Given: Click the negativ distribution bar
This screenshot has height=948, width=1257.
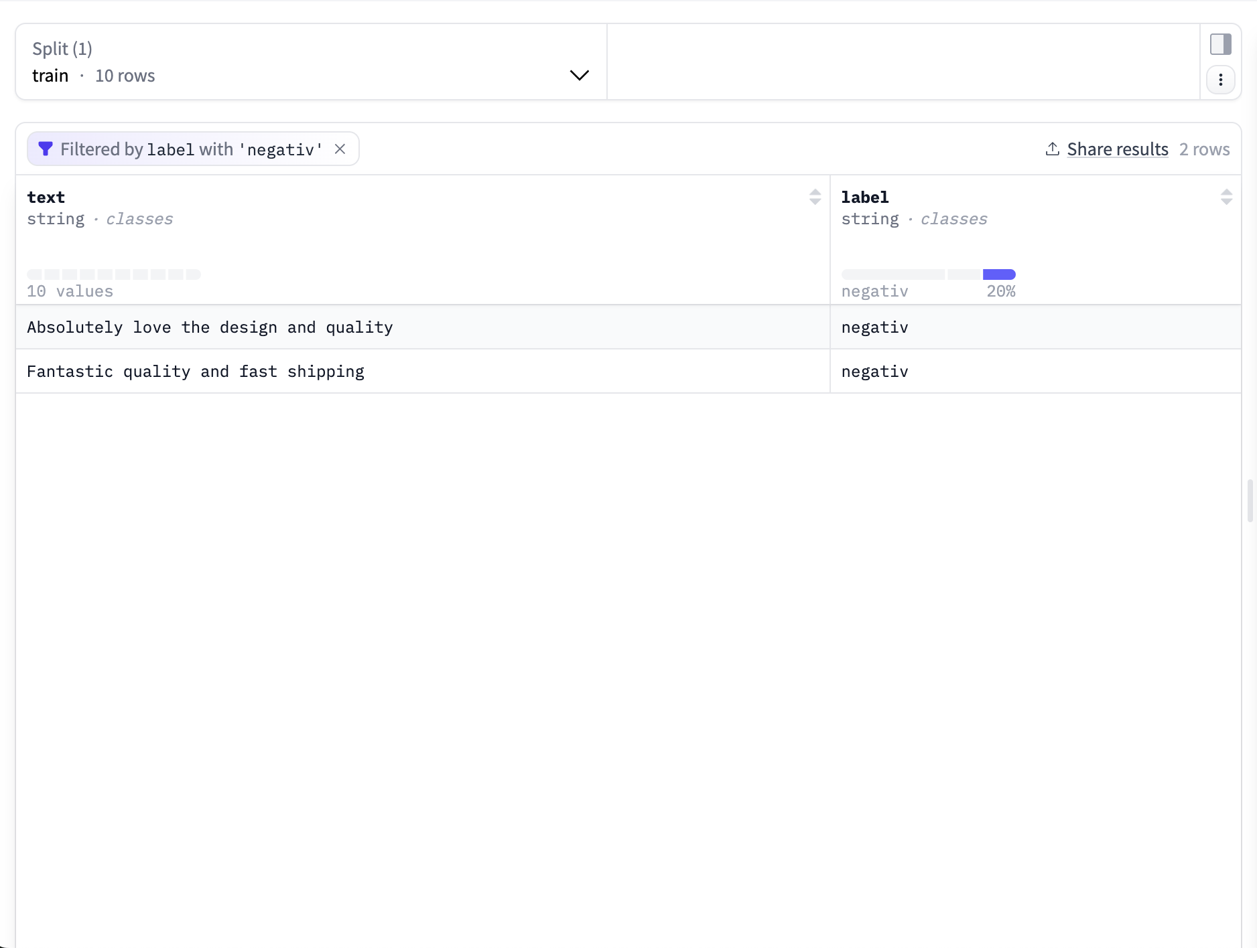Looking at the screenshot, I should pos(998,274).
